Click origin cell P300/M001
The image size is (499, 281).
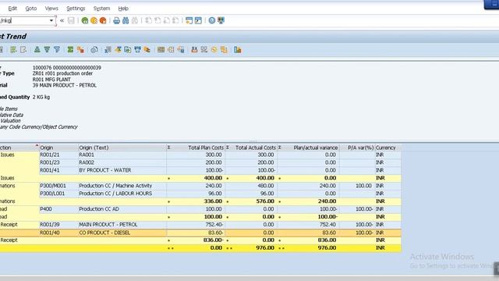[x=58, y=186]
